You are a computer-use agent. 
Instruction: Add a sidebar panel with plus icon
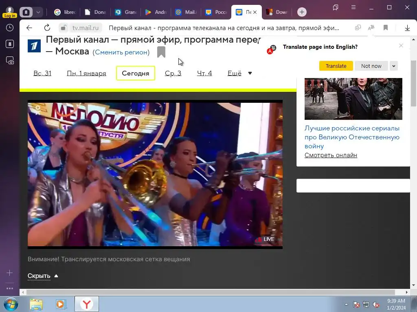point(10,273)
